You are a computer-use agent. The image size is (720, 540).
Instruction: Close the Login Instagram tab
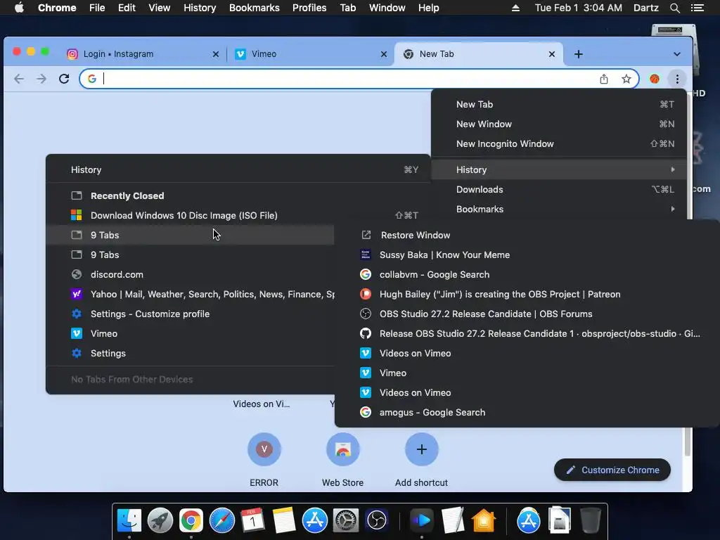[x=216, y=54]
